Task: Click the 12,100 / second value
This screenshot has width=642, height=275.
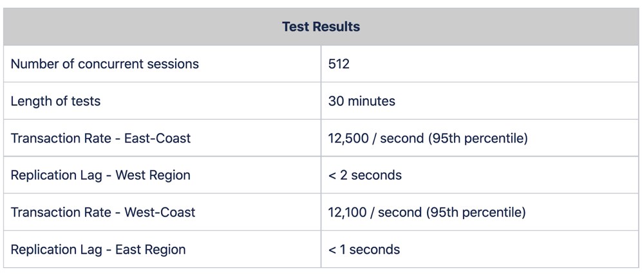Action: tap(374, 212)
